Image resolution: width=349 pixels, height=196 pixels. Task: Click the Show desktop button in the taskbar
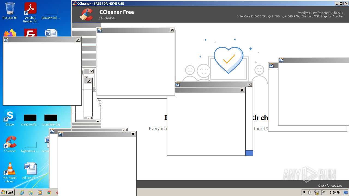(x=346, y=192)
